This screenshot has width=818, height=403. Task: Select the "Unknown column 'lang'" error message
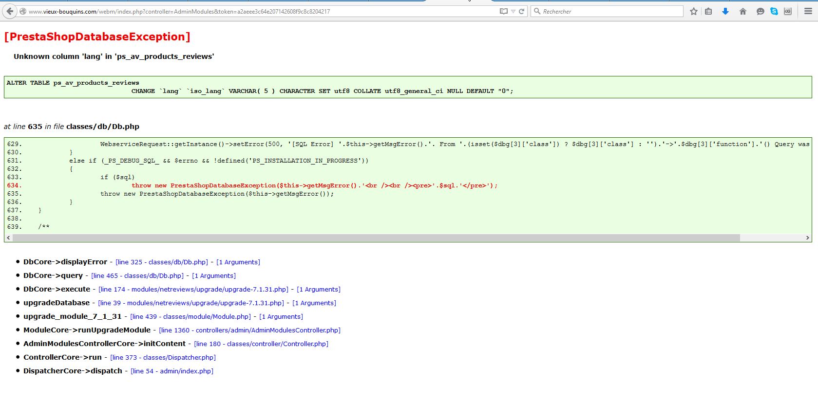point(114,56)
